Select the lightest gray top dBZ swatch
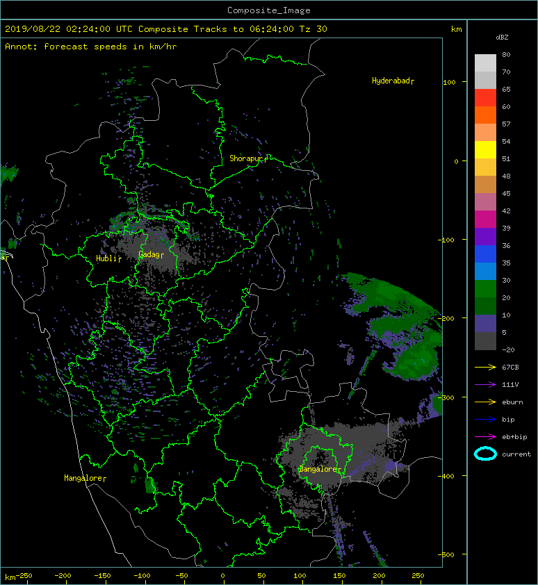 coord(485,63)
